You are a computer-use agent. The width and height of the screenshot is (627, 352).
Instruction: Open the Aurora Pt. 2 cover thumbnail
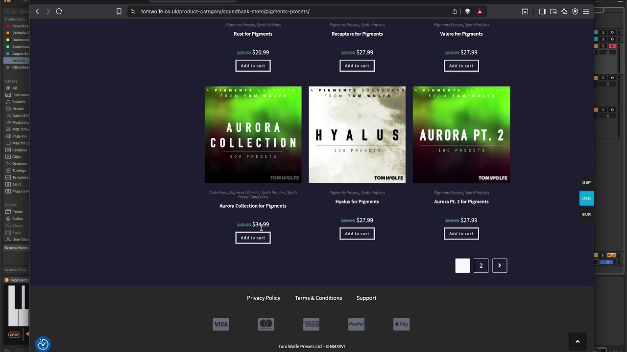tap(461, 135)
